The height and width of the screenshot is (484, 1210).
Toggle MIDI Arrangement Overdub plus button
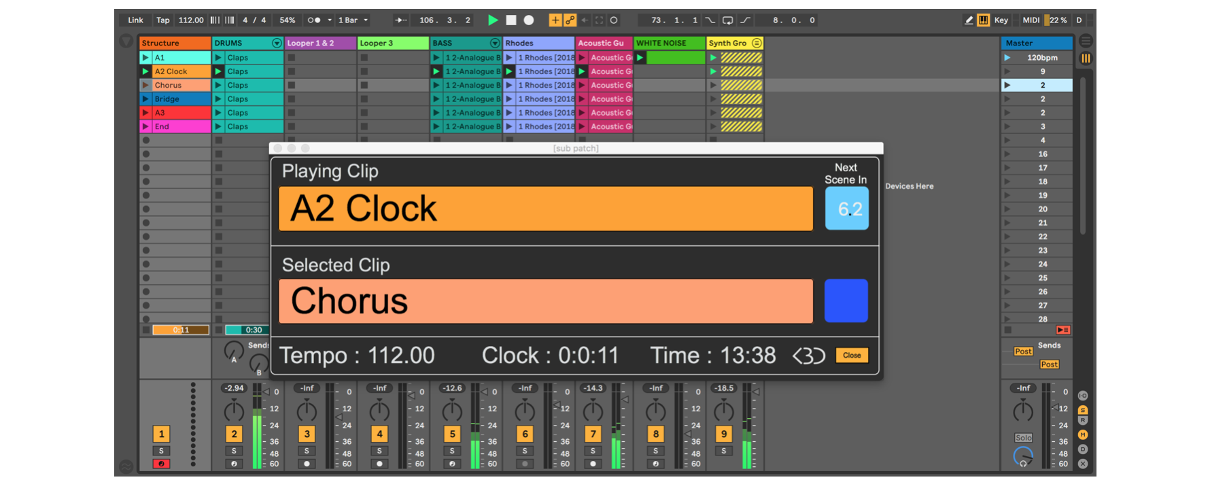click(x=555, y=20)
